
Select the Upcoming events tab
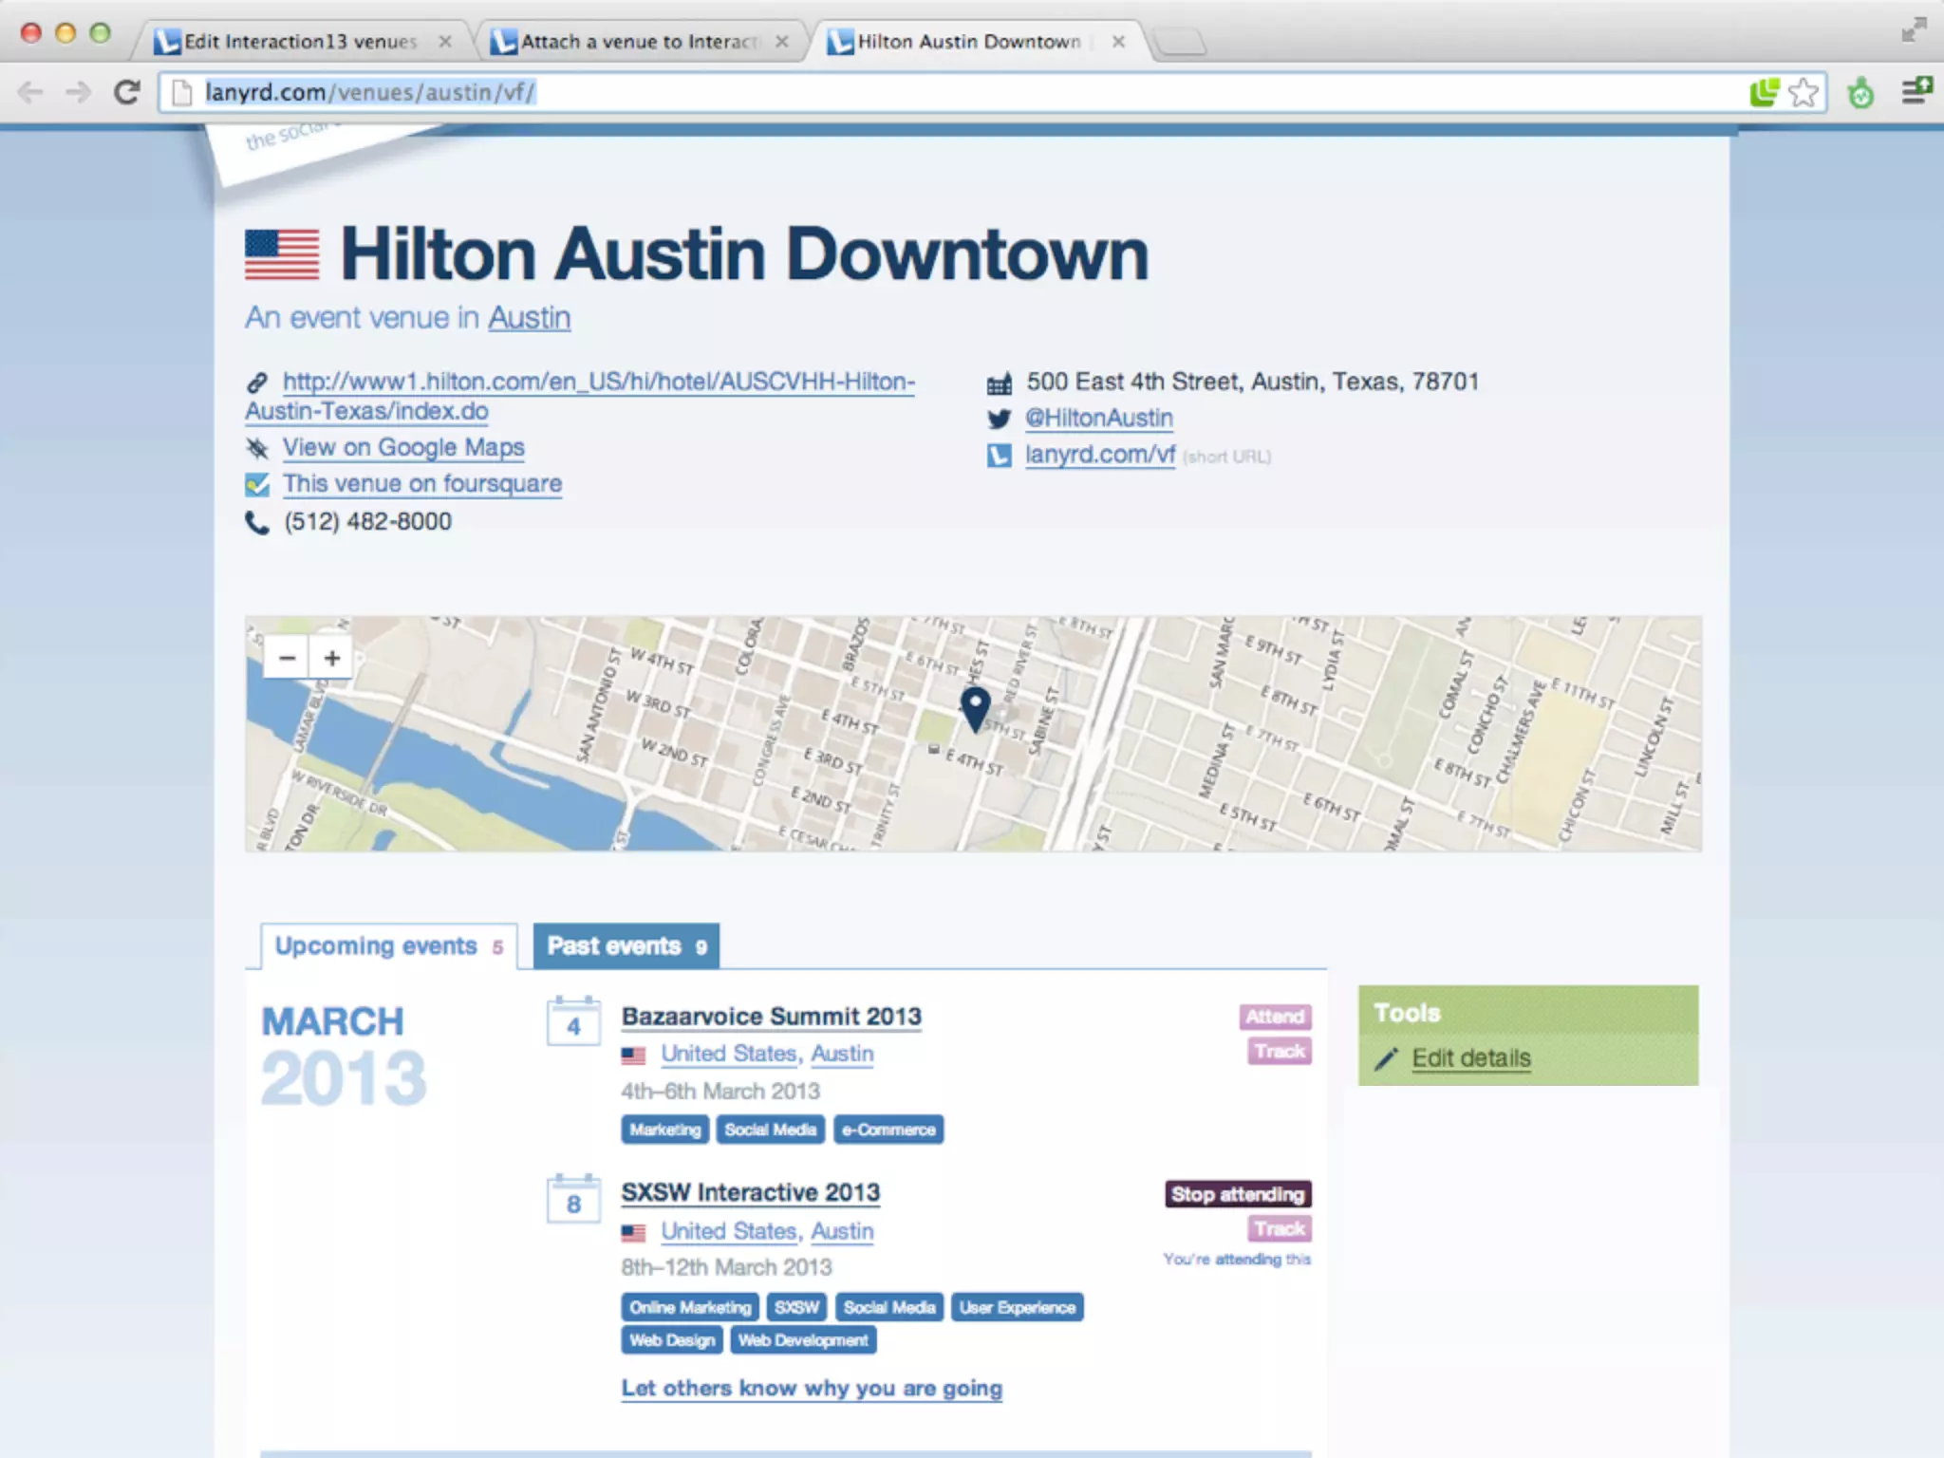click(388, 946)
